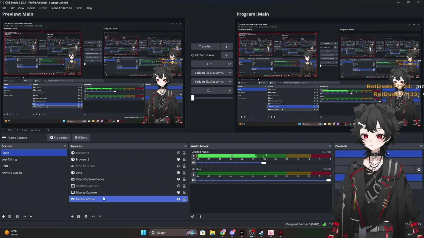The width and height of the screenshot is (424, 238).
Task: Open source properties gear in Sources toolbar
Action: [x=86, y=217]
